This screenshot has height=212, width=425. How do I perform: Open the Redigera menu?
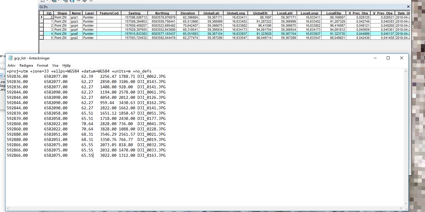pyautogui.click(x=26, y=66)
